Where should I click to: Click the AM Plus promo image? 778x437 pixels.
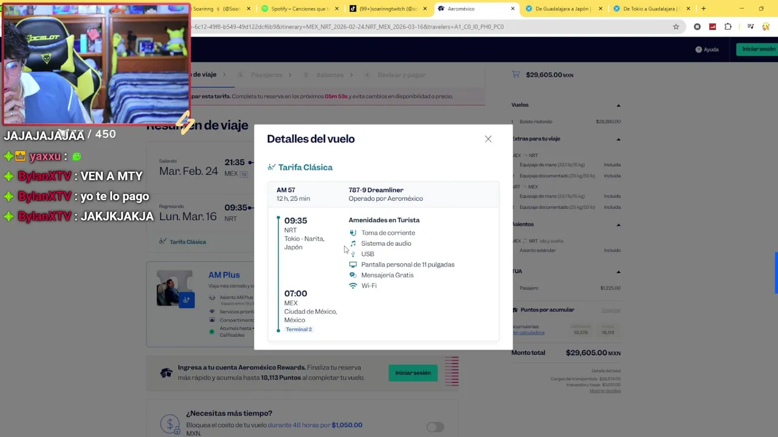(176, 289)
